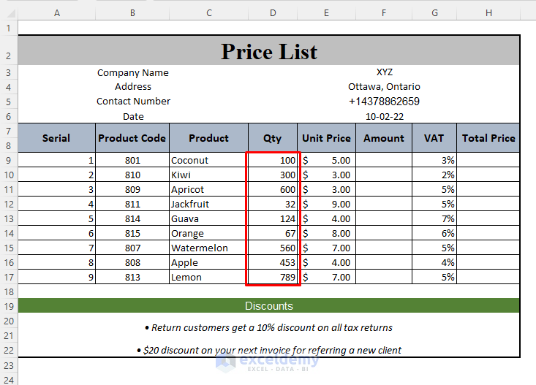Select Watermelon quantity 560 cell
Viewport: 536px width, 385px height.
[x=272, y=248]
